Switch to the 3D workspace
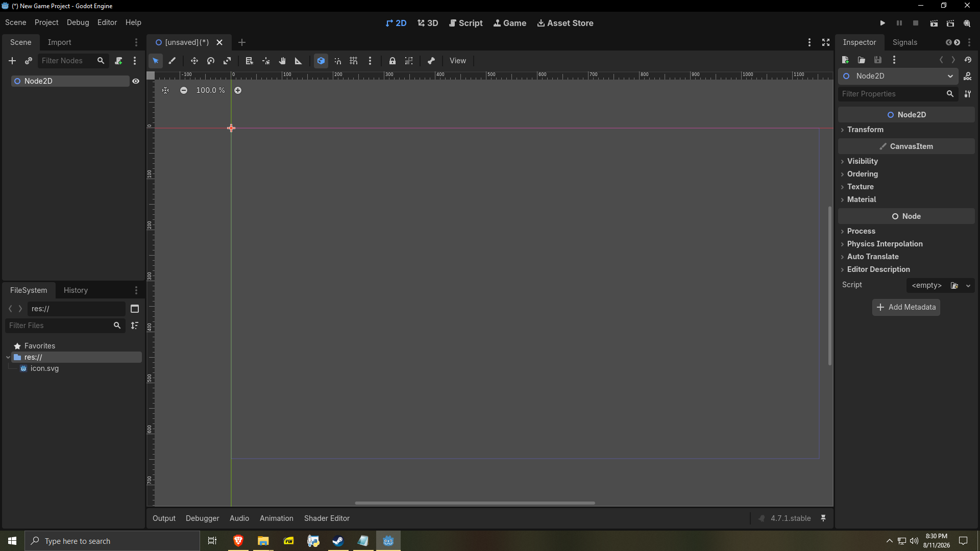 (x=428, y=23)
